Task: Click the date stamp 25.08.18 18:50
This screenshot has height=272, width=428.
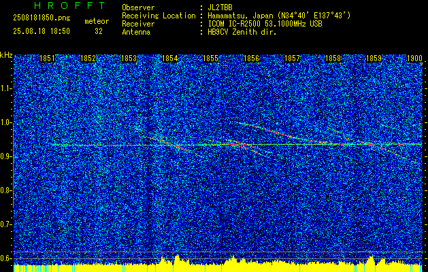Action: point(42,31)
